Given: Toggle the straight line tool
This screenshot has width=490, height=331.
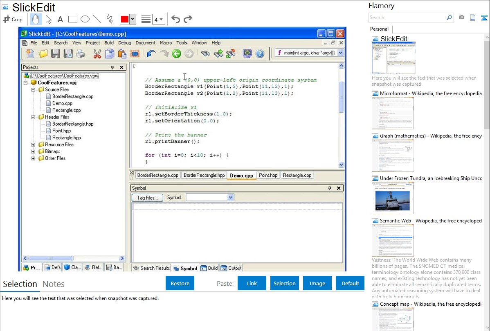Looking at the screenshot, I should coord(97,19).
